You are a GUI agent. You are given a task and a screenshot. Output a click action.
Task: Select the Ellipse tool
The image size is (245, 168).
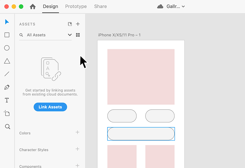tap(7, 48)
